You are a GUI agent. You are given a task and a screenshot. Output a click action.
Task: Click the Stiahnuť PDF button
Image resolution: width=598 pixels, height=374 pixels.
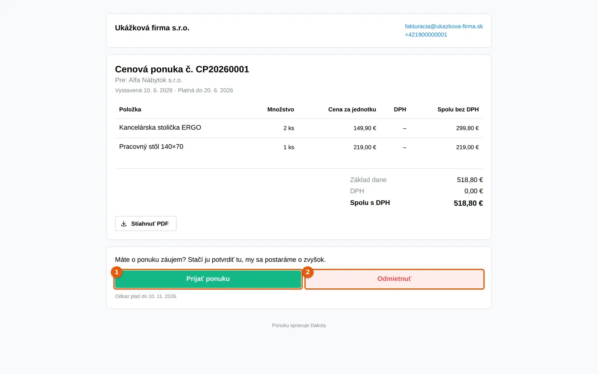[146, 224]
